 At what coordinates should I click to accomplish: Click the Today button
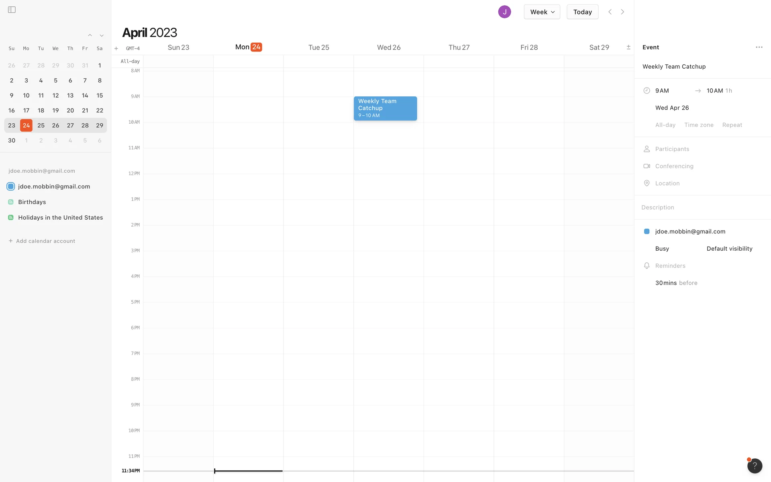point(582,12)
